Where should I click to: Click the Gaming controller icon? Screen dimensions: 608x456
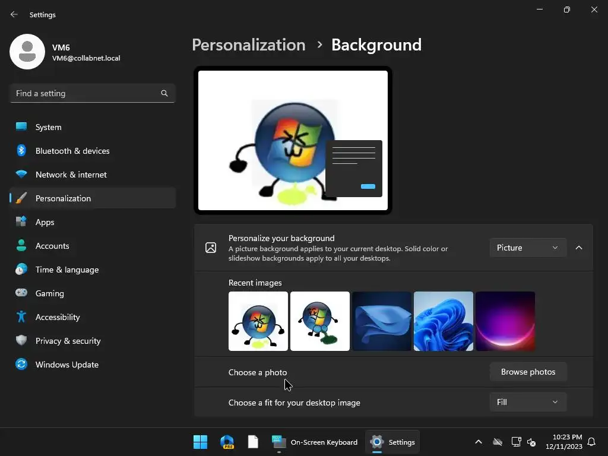[21, 293]
